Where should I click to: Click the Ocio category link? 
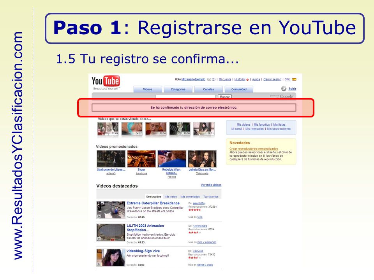(200, 217)
